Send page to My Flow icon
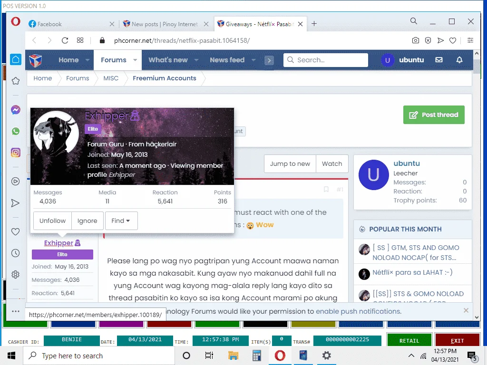Screen dimensions: 487x365 (x=440, y=40)
